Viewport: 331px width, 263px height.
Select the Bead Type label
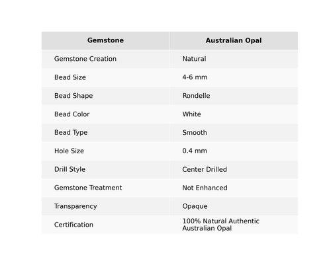tap(71, 133)
